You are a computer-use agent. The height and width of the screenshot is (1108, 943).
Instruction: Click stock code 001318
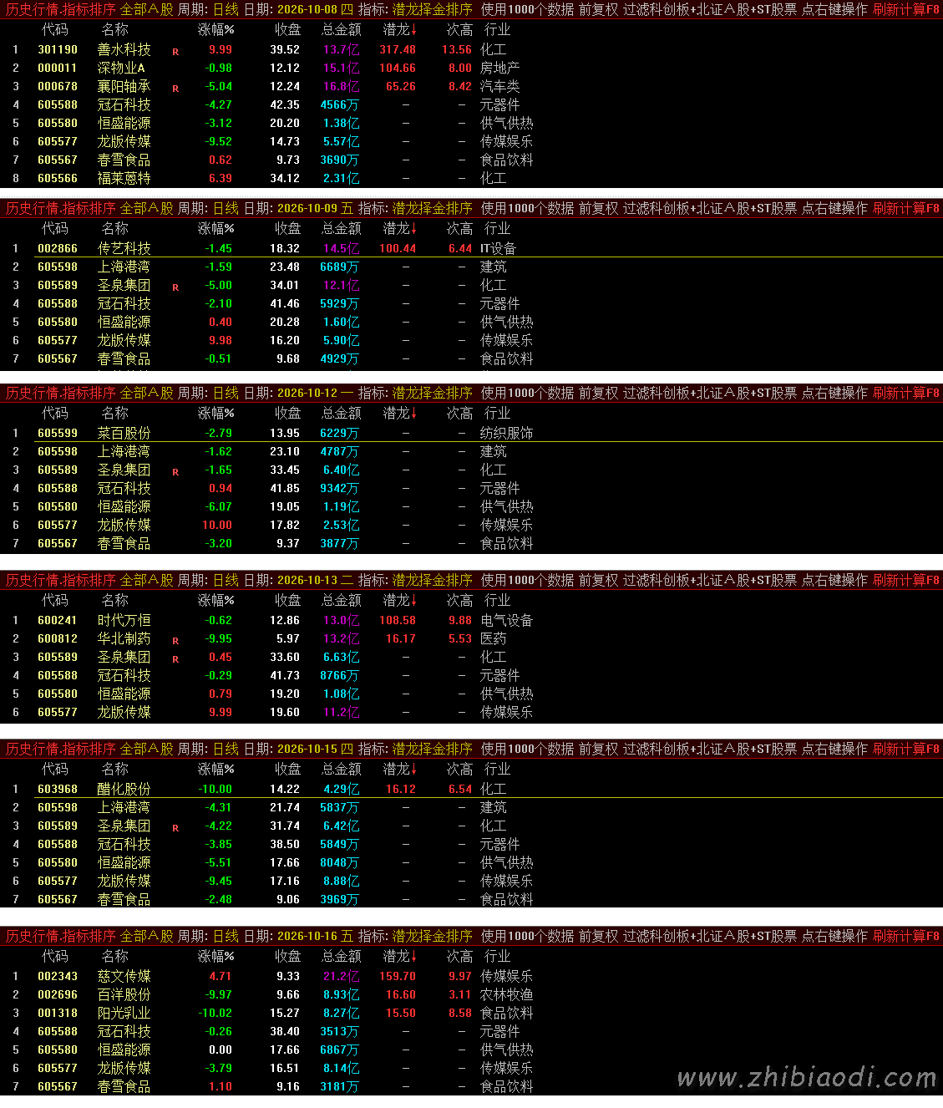tap(58, 1013)
